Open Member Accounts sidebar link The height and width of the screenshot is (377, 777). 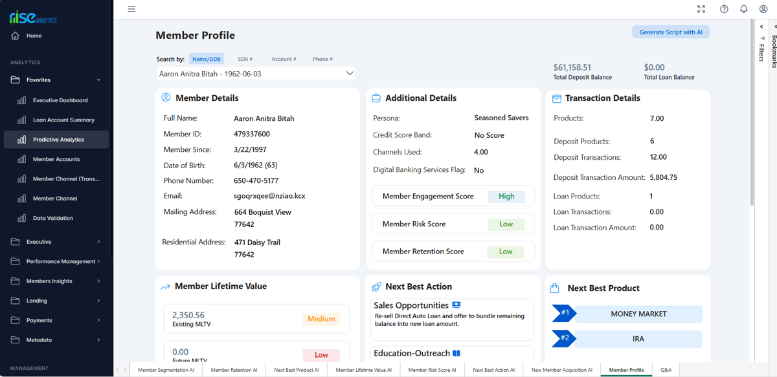point(56,159)
